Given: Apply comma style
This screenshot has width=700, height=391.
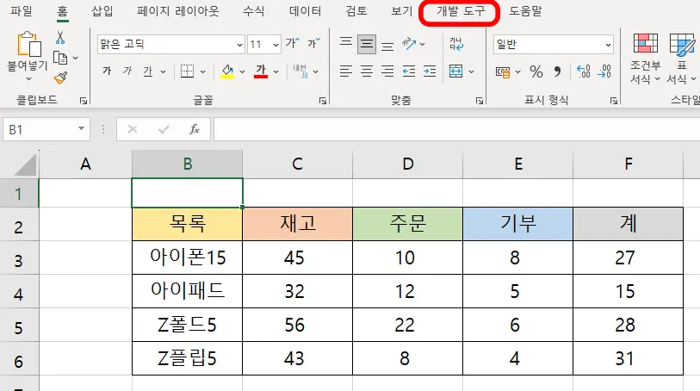Looking at the screenshot, I should 557,71.
